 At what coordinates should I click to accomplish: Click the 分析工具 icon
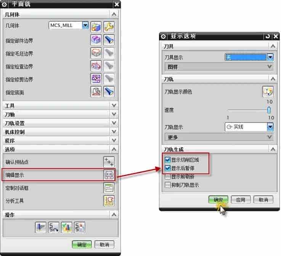pos(109,200)
